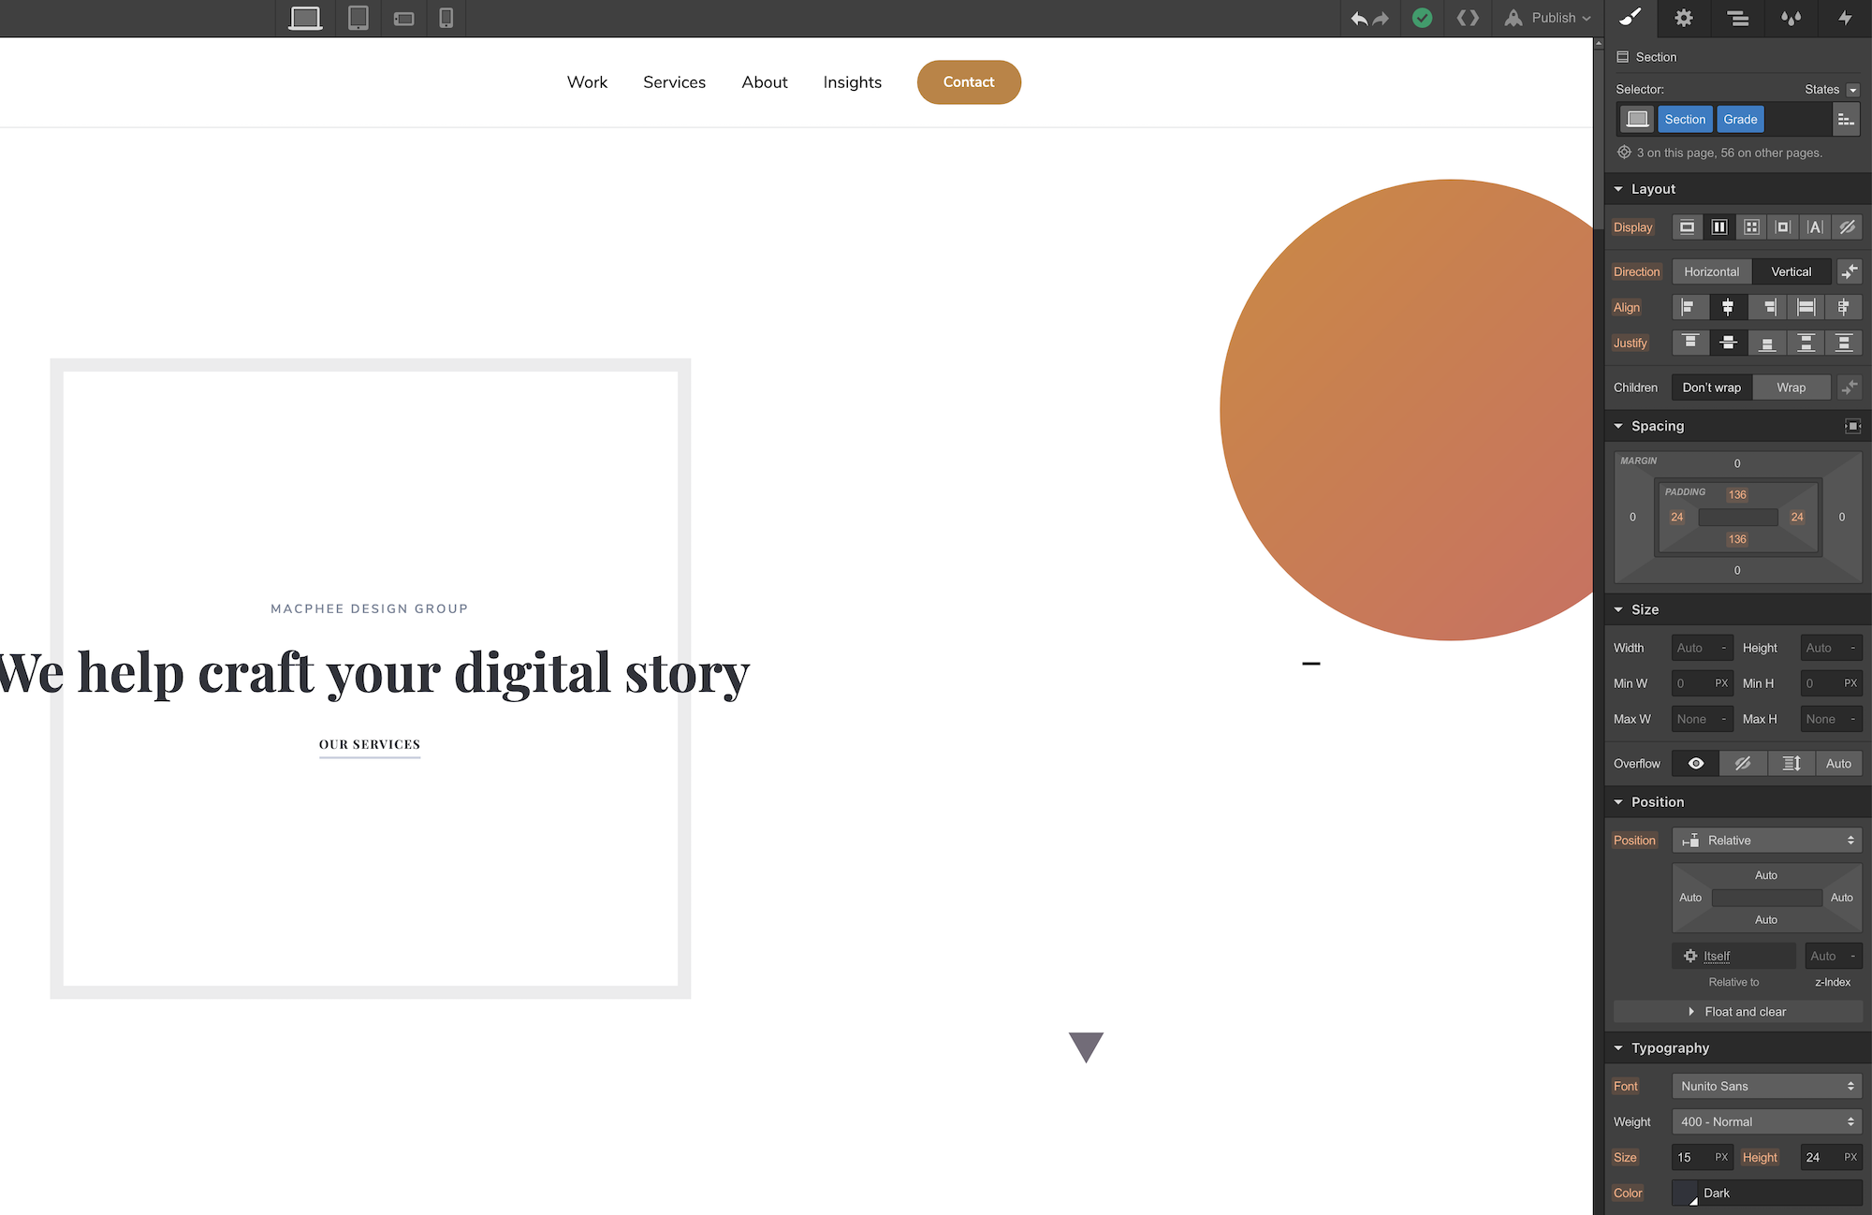1872x1215 pixels.
Task: Open the Interactions lightning tab
Action: tap(1845, 18)
